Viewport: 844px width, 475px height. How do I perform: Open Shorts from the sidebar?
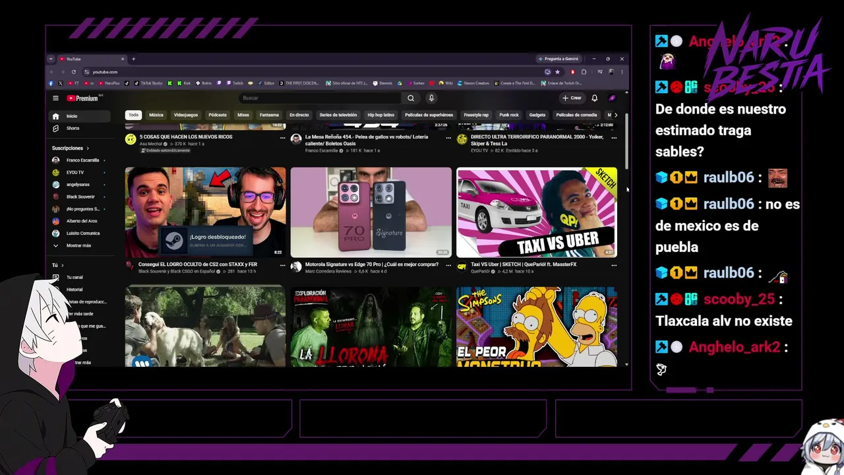click(x=80, y=128)
